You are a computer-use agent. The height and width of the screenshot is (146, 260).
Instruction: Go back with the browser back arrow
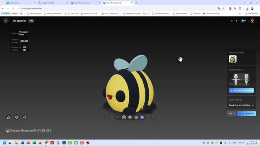(3, 9)
